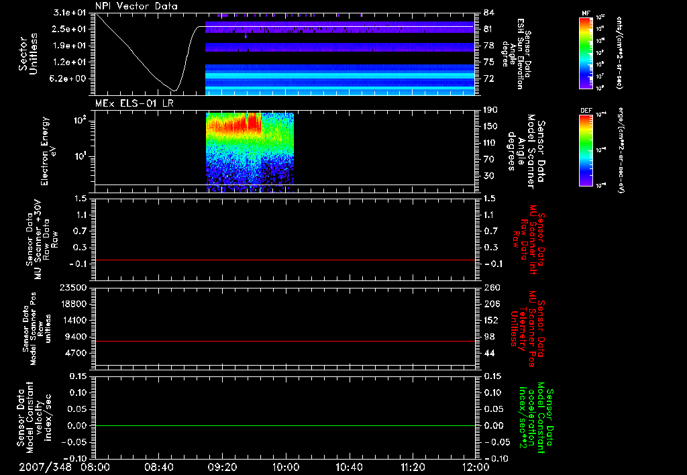
Task: Click the NF 'cnts/(cm**2-sr-sec)' units label
Action: (x=619, y=53)
